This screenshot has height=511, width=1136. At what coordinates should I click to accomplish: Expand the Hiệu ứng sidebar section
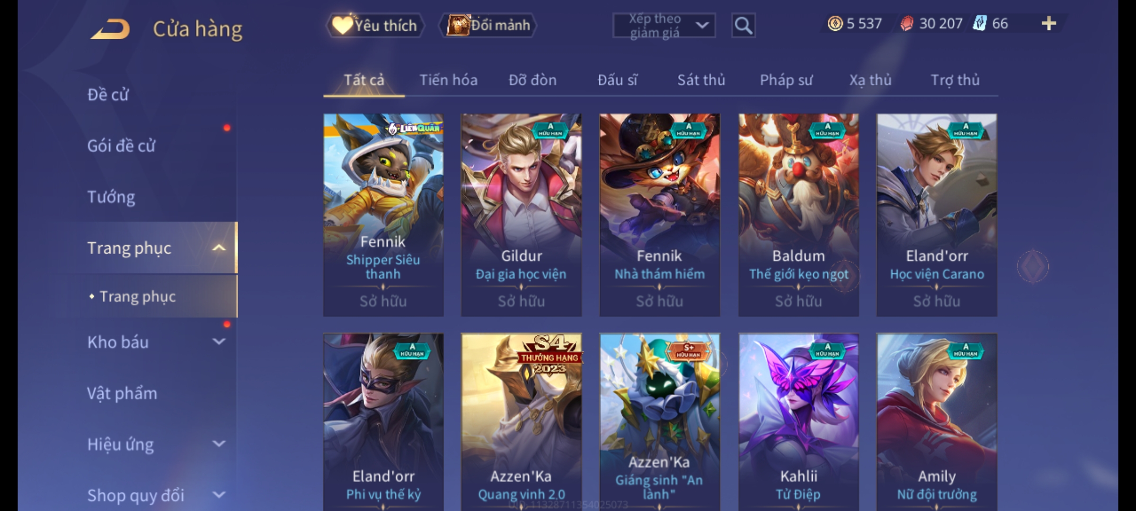point(219,443)
